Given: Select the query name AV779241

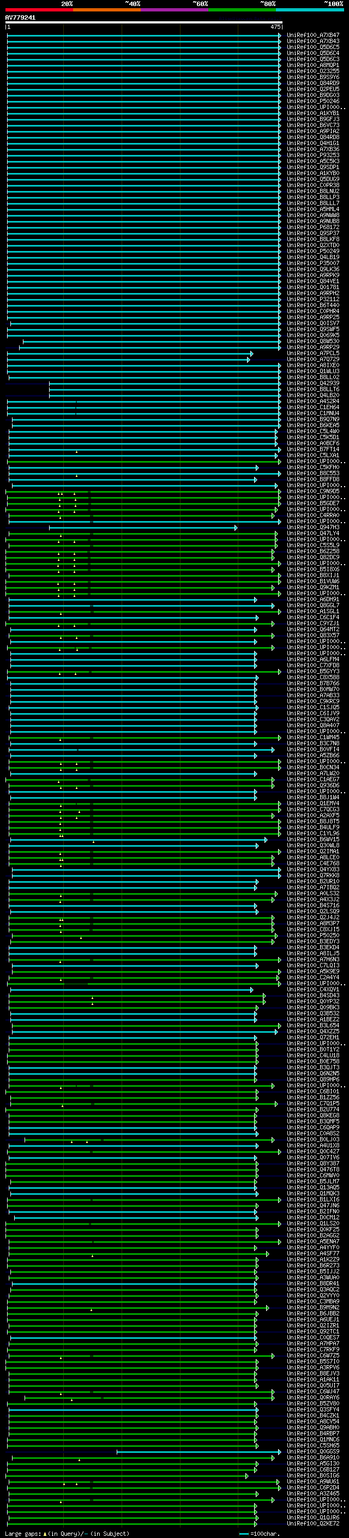Looking at the screenshot, I should (x=20, y=18).
